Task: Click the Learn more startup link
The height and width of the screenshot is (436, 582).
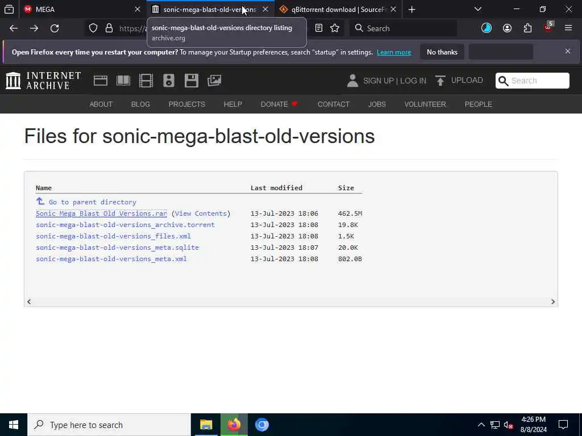Action: tap(394, 52)
